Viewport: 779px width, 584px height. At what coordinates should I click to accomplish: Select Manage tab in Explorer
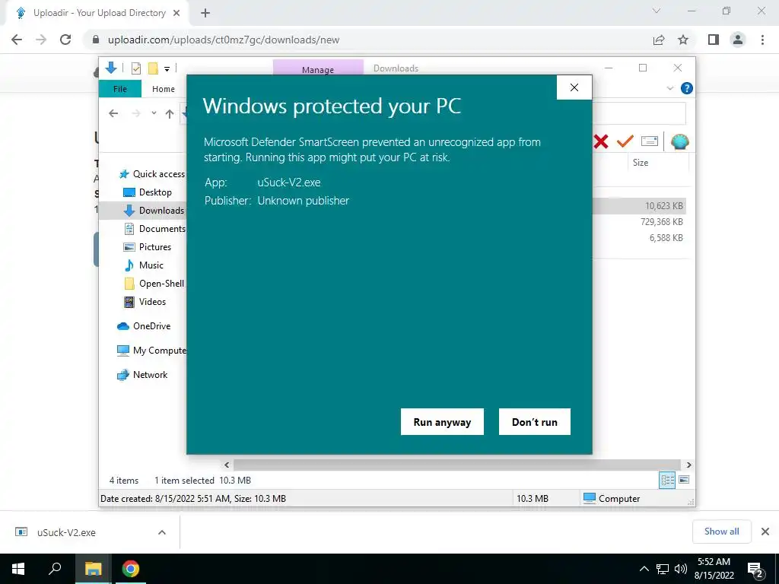318,69
